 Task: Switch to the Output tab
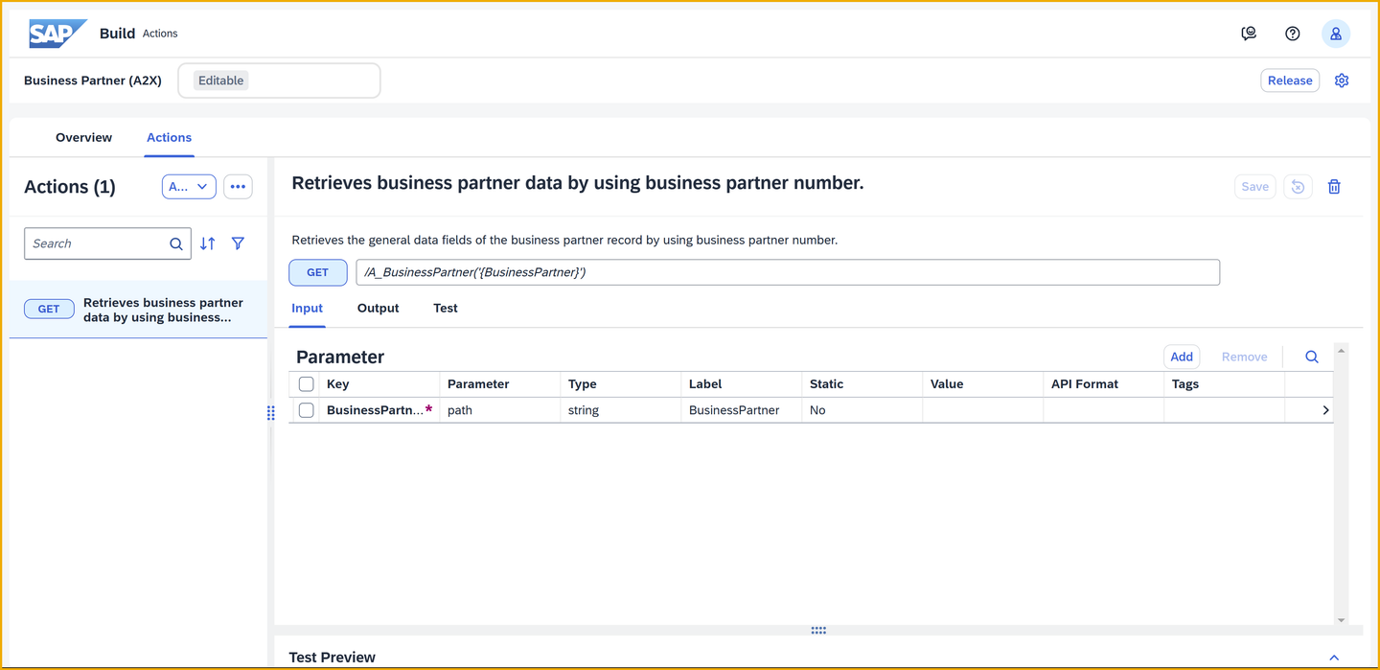379,309
